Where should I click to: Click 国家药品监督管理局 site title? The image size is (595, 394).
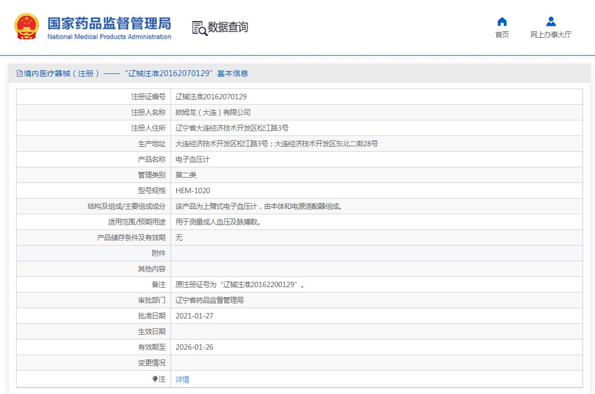click(x=110, y=24)
